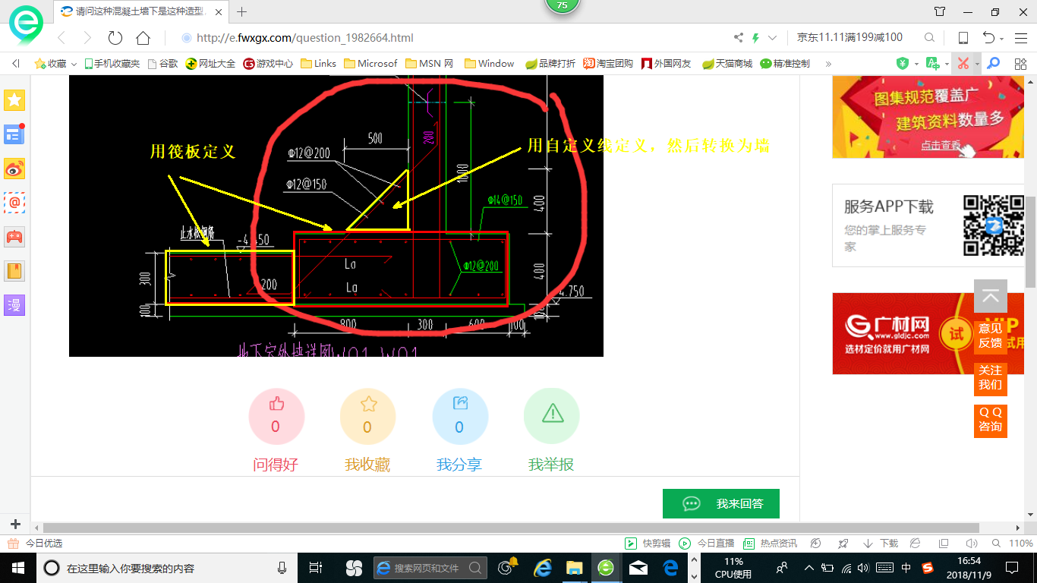Open the 天猫商城 bookmark
Screen dimensions: 1037x583
click(727, 64)
